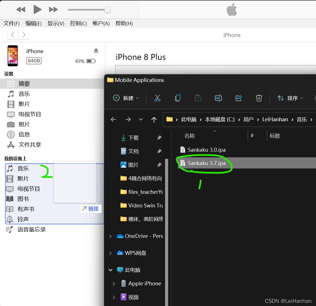Adjust the iTunes volume slider knob
Viewport: 316px width, 306px height.
click(x=107, y=10)
